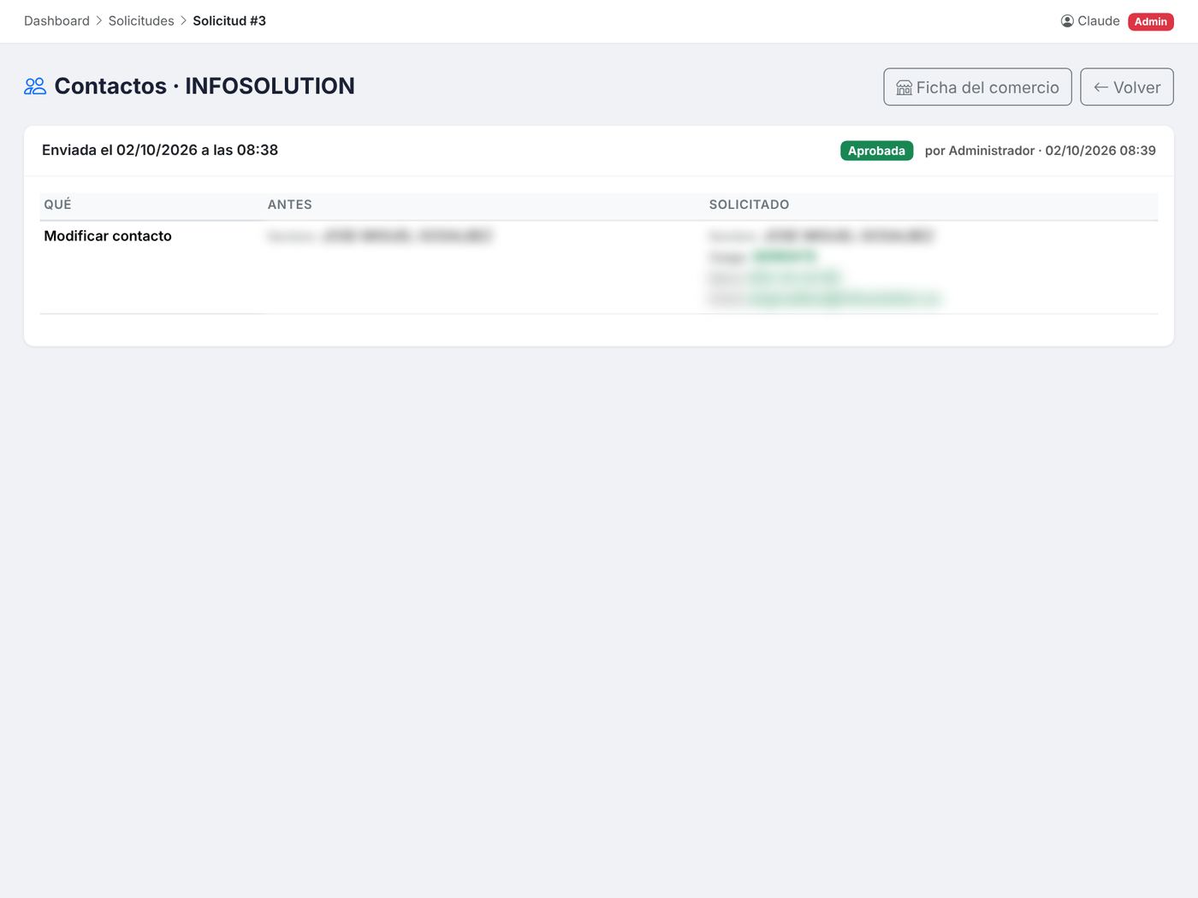Open the Dashboard breadcrumb link
Image resolution: width=1198 pixels, height=898 pixels.
(56, 21)
